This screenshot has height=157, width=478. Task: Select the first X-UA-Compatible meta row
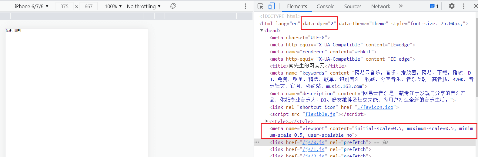342,45
